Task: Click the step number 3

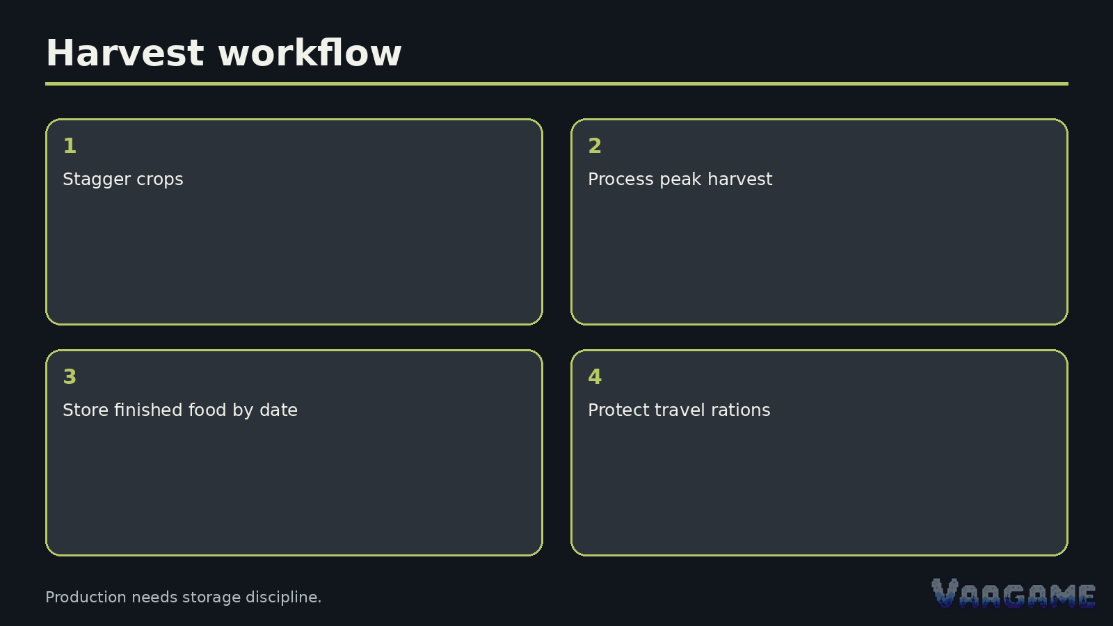Action: [70, 376]
